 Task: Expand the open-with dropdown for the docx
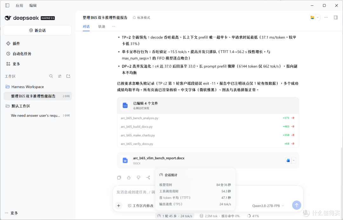pyautogui.click(x=294, y=161)
